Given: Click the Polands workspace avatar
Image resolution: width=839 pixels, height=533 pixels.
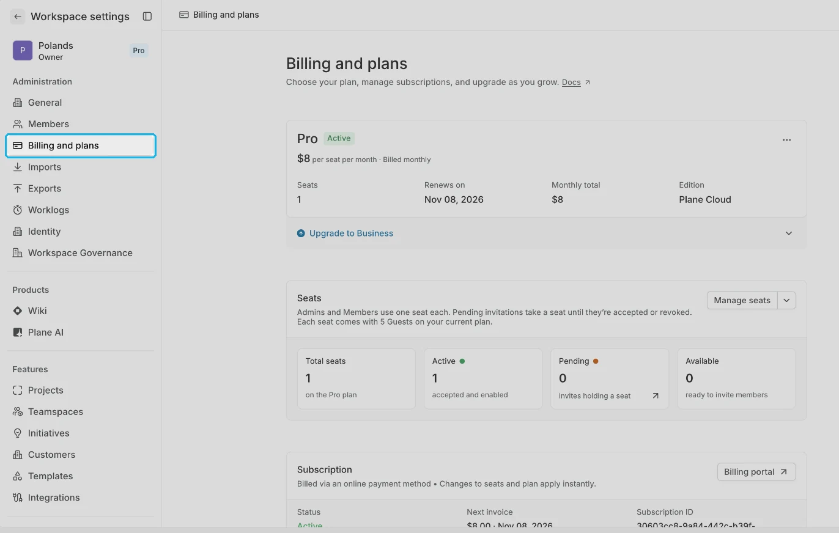Looking at the screenshot, I should (x=23, y=51).
